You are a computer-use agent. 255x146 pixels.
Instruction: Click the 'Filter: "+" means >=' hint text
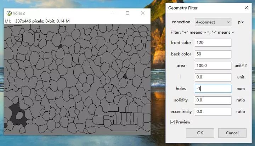[x=202, y=32]
